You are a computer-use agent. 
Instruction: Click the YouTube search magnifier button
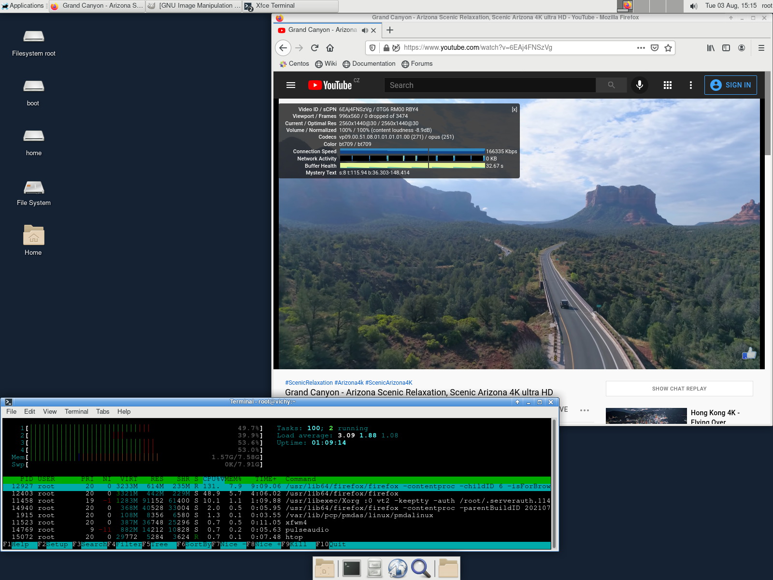(611, 85)
